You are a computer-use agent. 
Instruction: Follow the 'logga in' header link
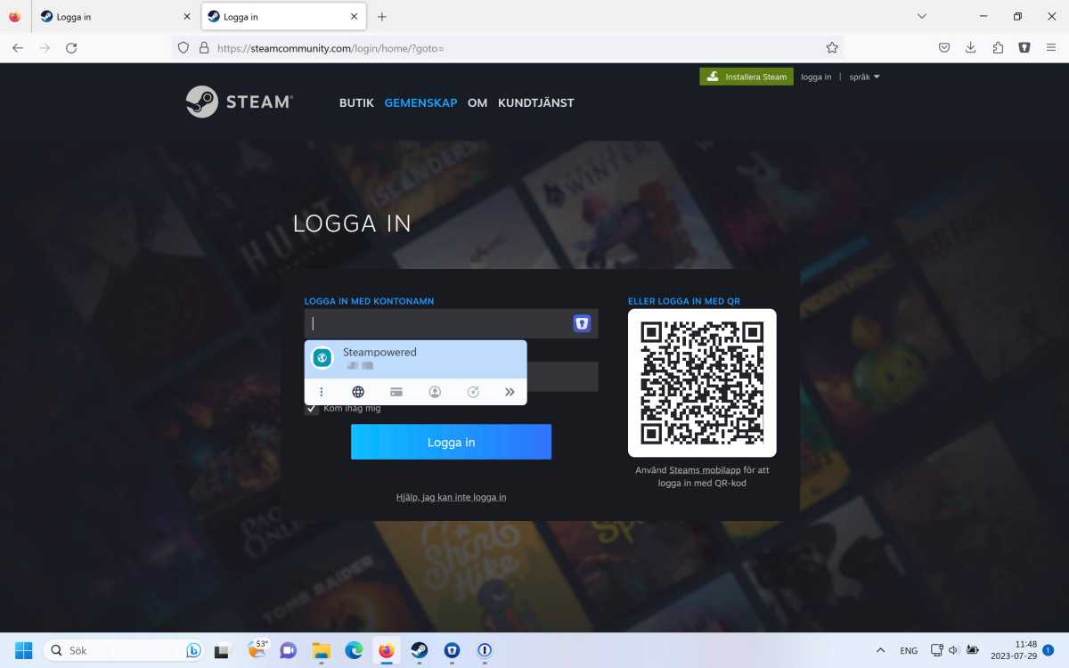(x=816, y=77)
